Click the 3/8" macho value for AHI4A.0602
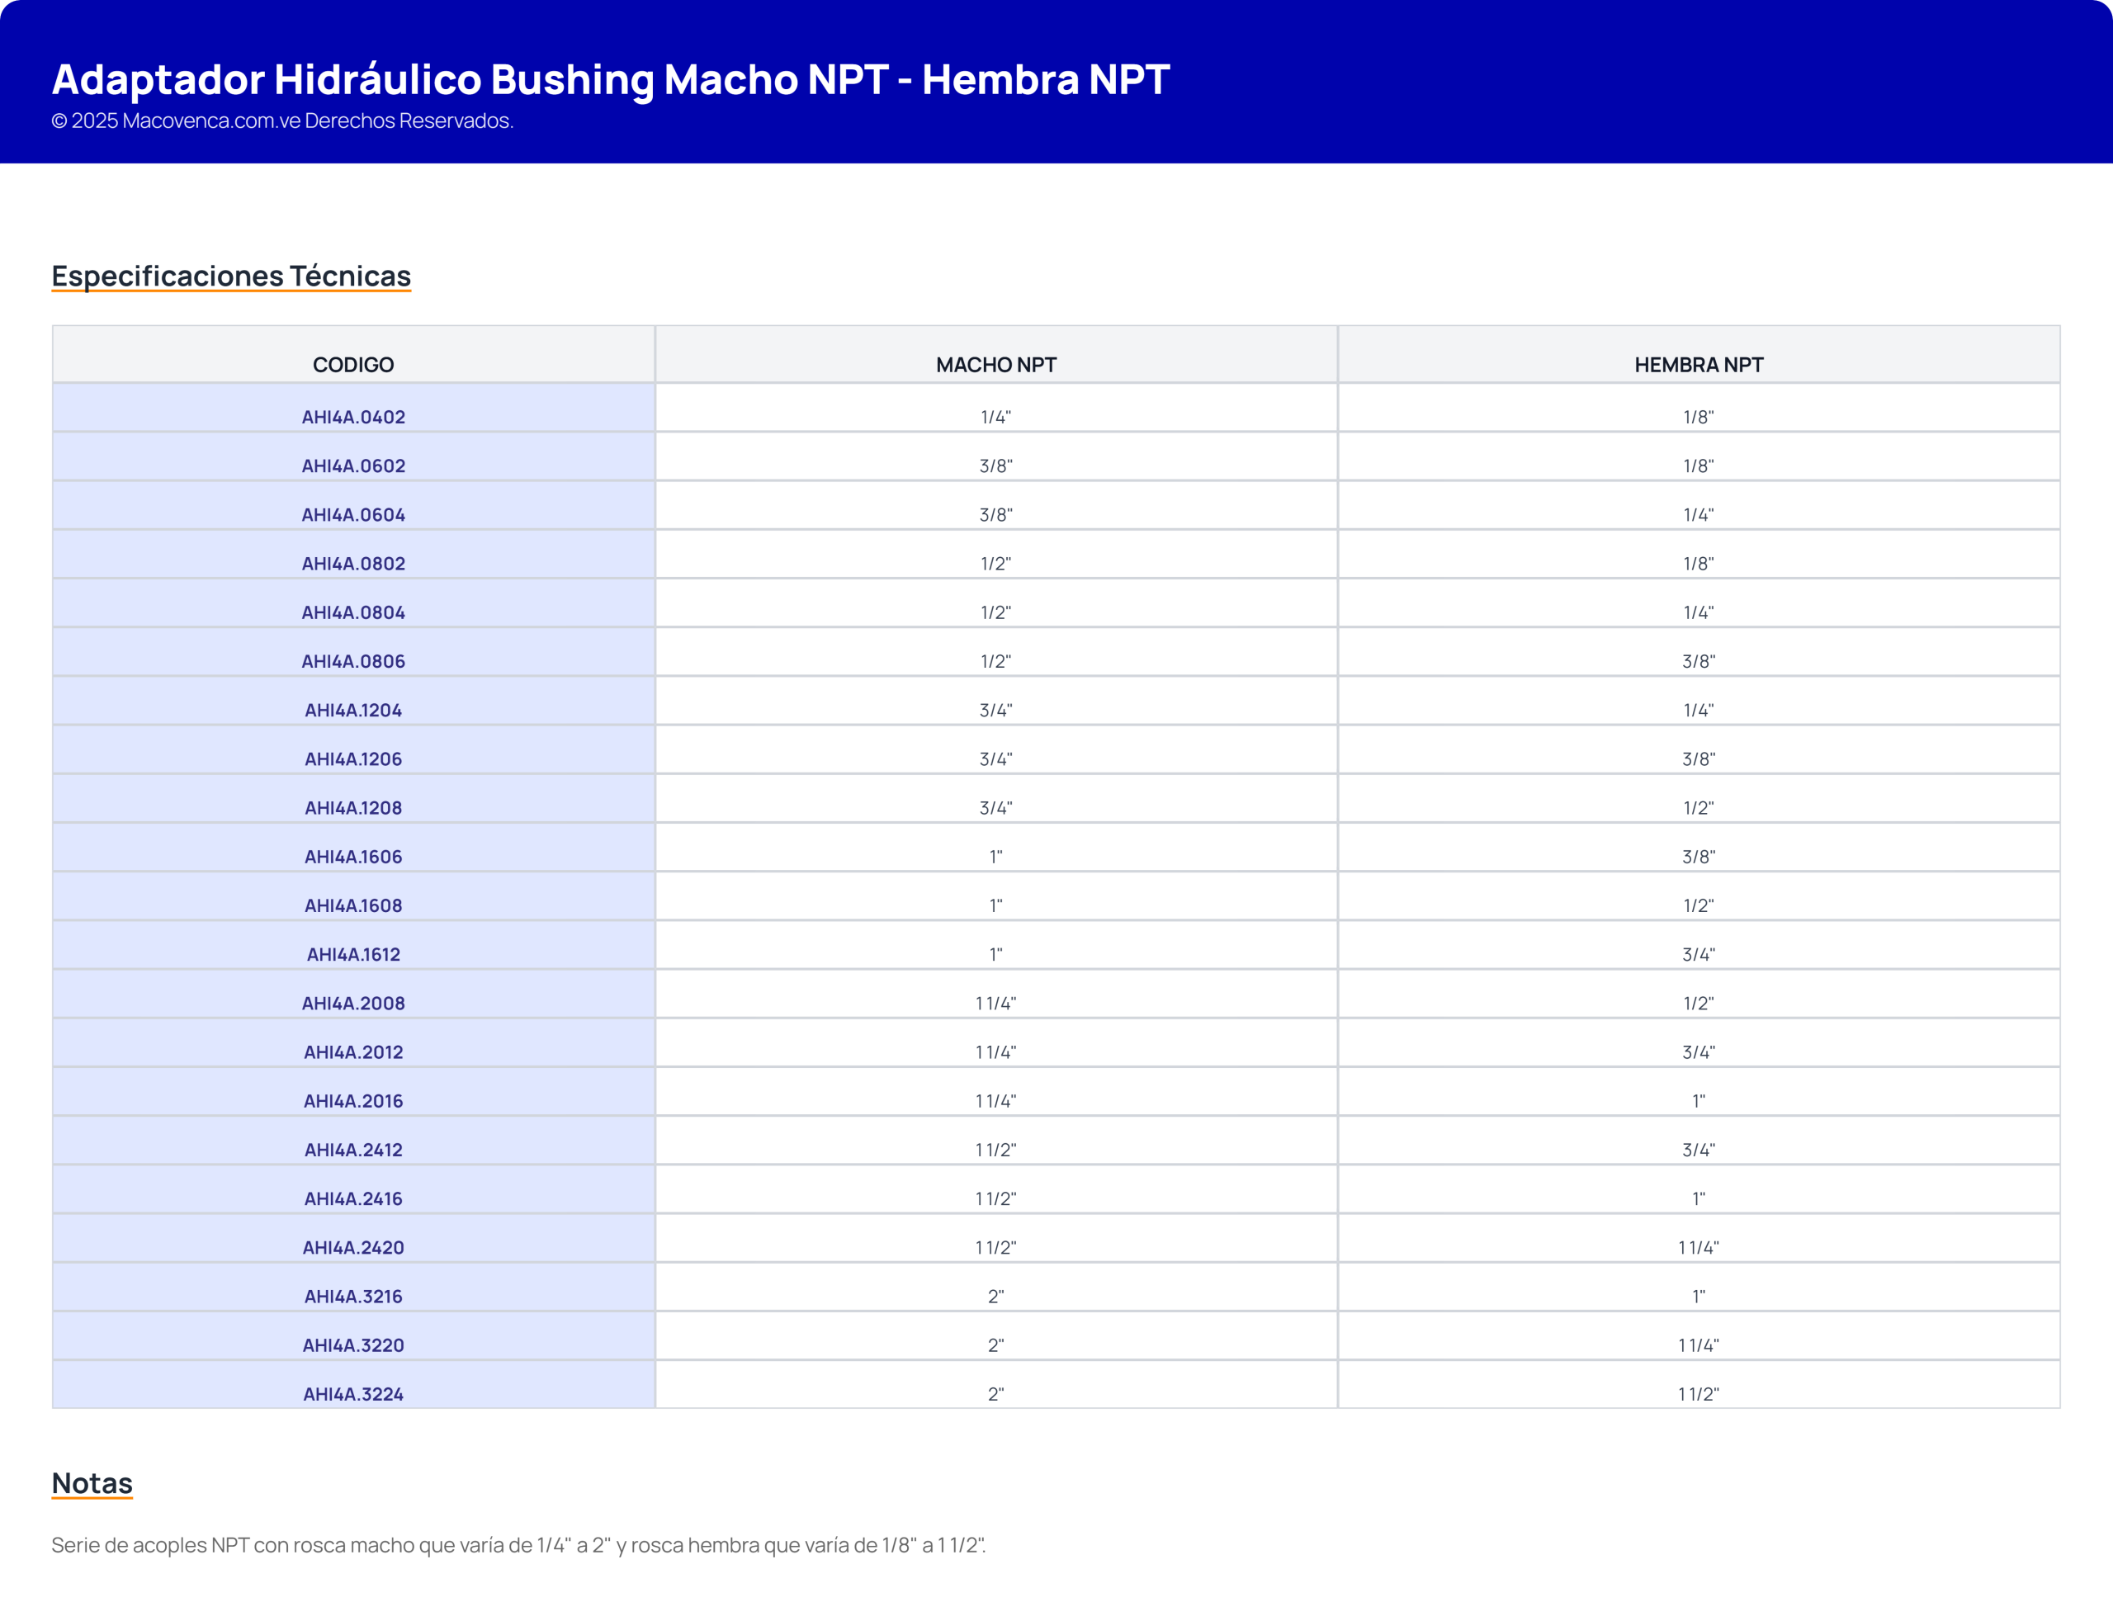The width and height of the screenshot is (2113, 1602). [x=995, y=466]
